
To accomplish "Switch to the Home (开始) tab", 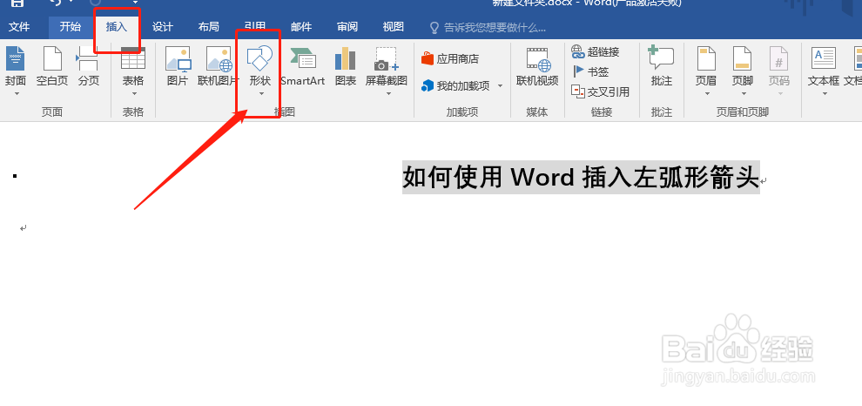I will [71, 27].
